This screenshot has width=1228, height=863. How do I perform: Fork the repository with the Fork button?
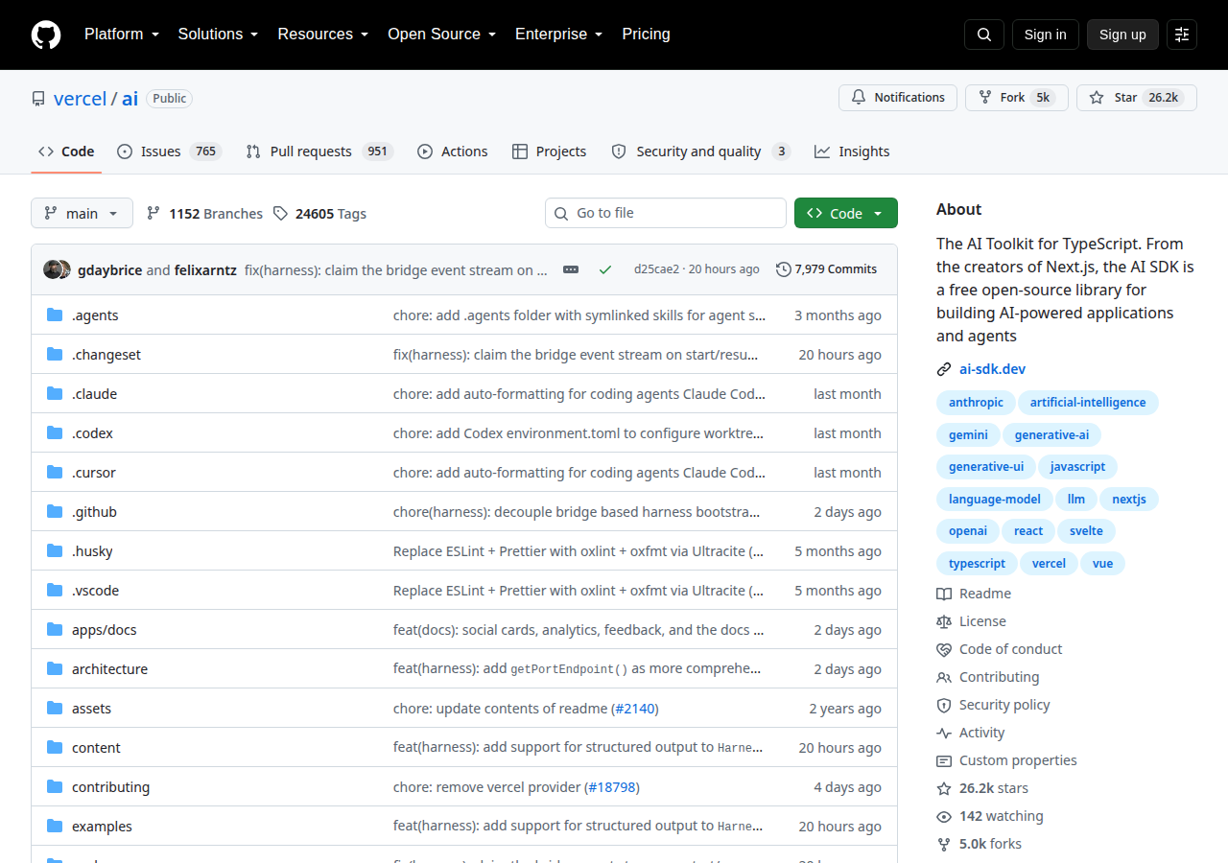[x=1017, y=98]
